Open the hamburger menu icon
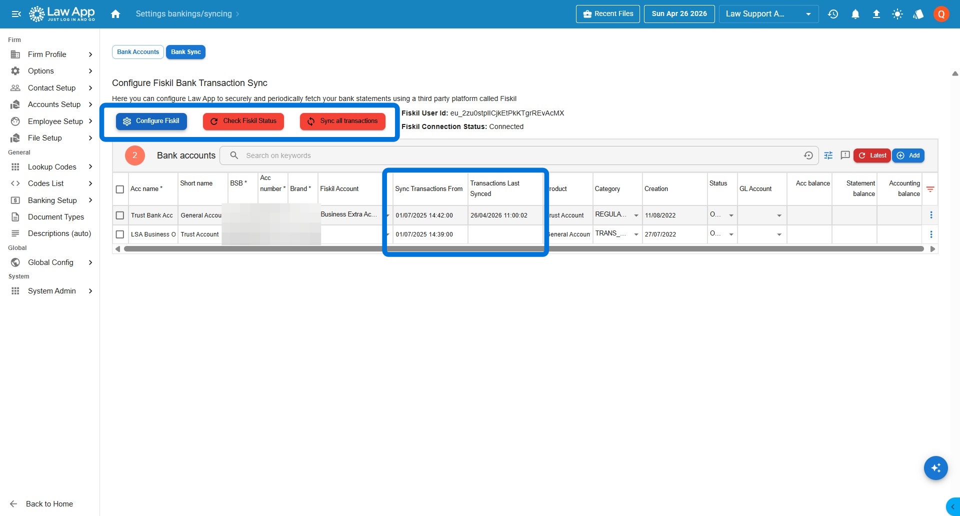 pos(16,14)
